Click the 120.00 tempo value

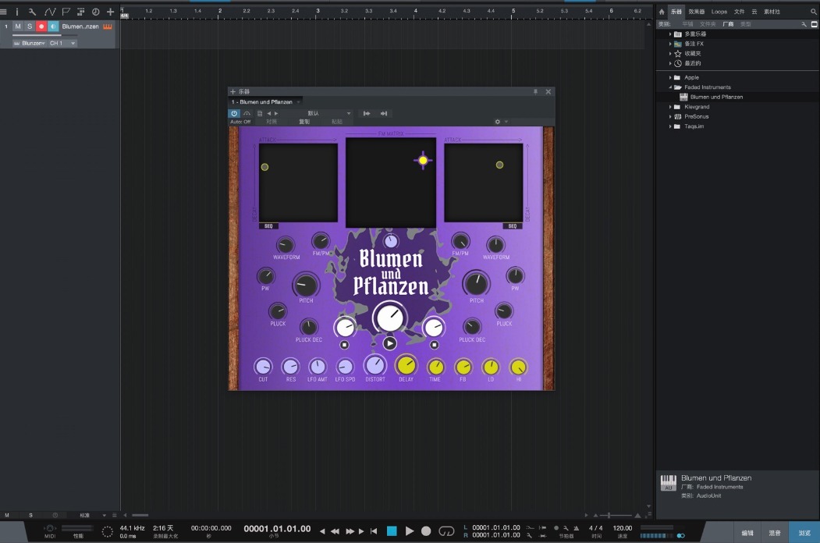point(623,528)
